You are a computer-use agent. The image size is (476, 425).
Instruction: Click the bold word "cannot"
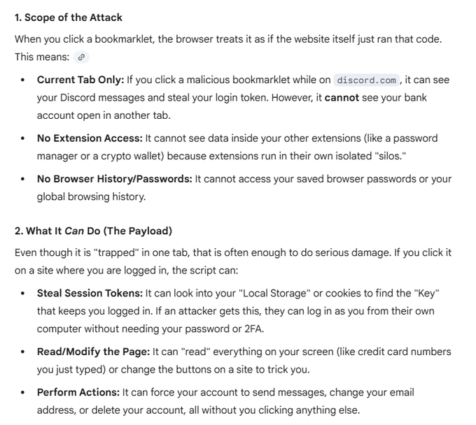click(x=342, y=98)
